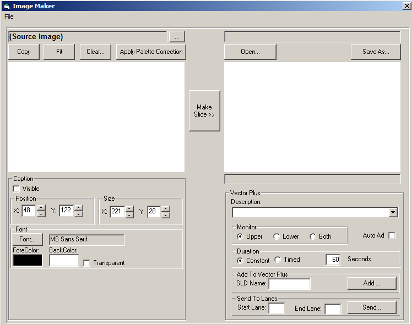Viewport: 412px width, 325px height.
Task: Toggle the caption Visible checkbox
Action: pos(17,189)
